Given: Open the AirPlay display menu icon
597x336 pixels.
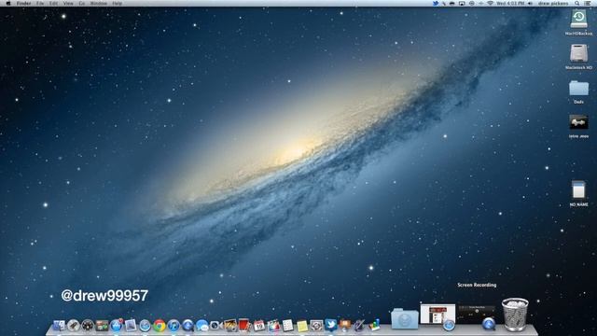Looking at the screenshot, I should point(462,3).
